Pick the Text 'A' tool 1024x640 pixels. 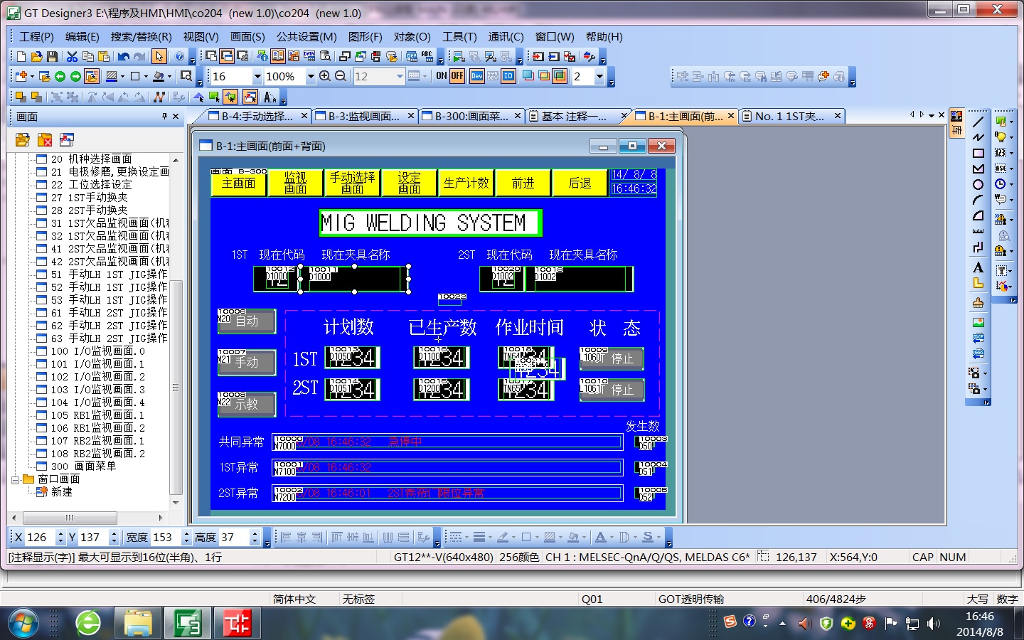(978, 267)
